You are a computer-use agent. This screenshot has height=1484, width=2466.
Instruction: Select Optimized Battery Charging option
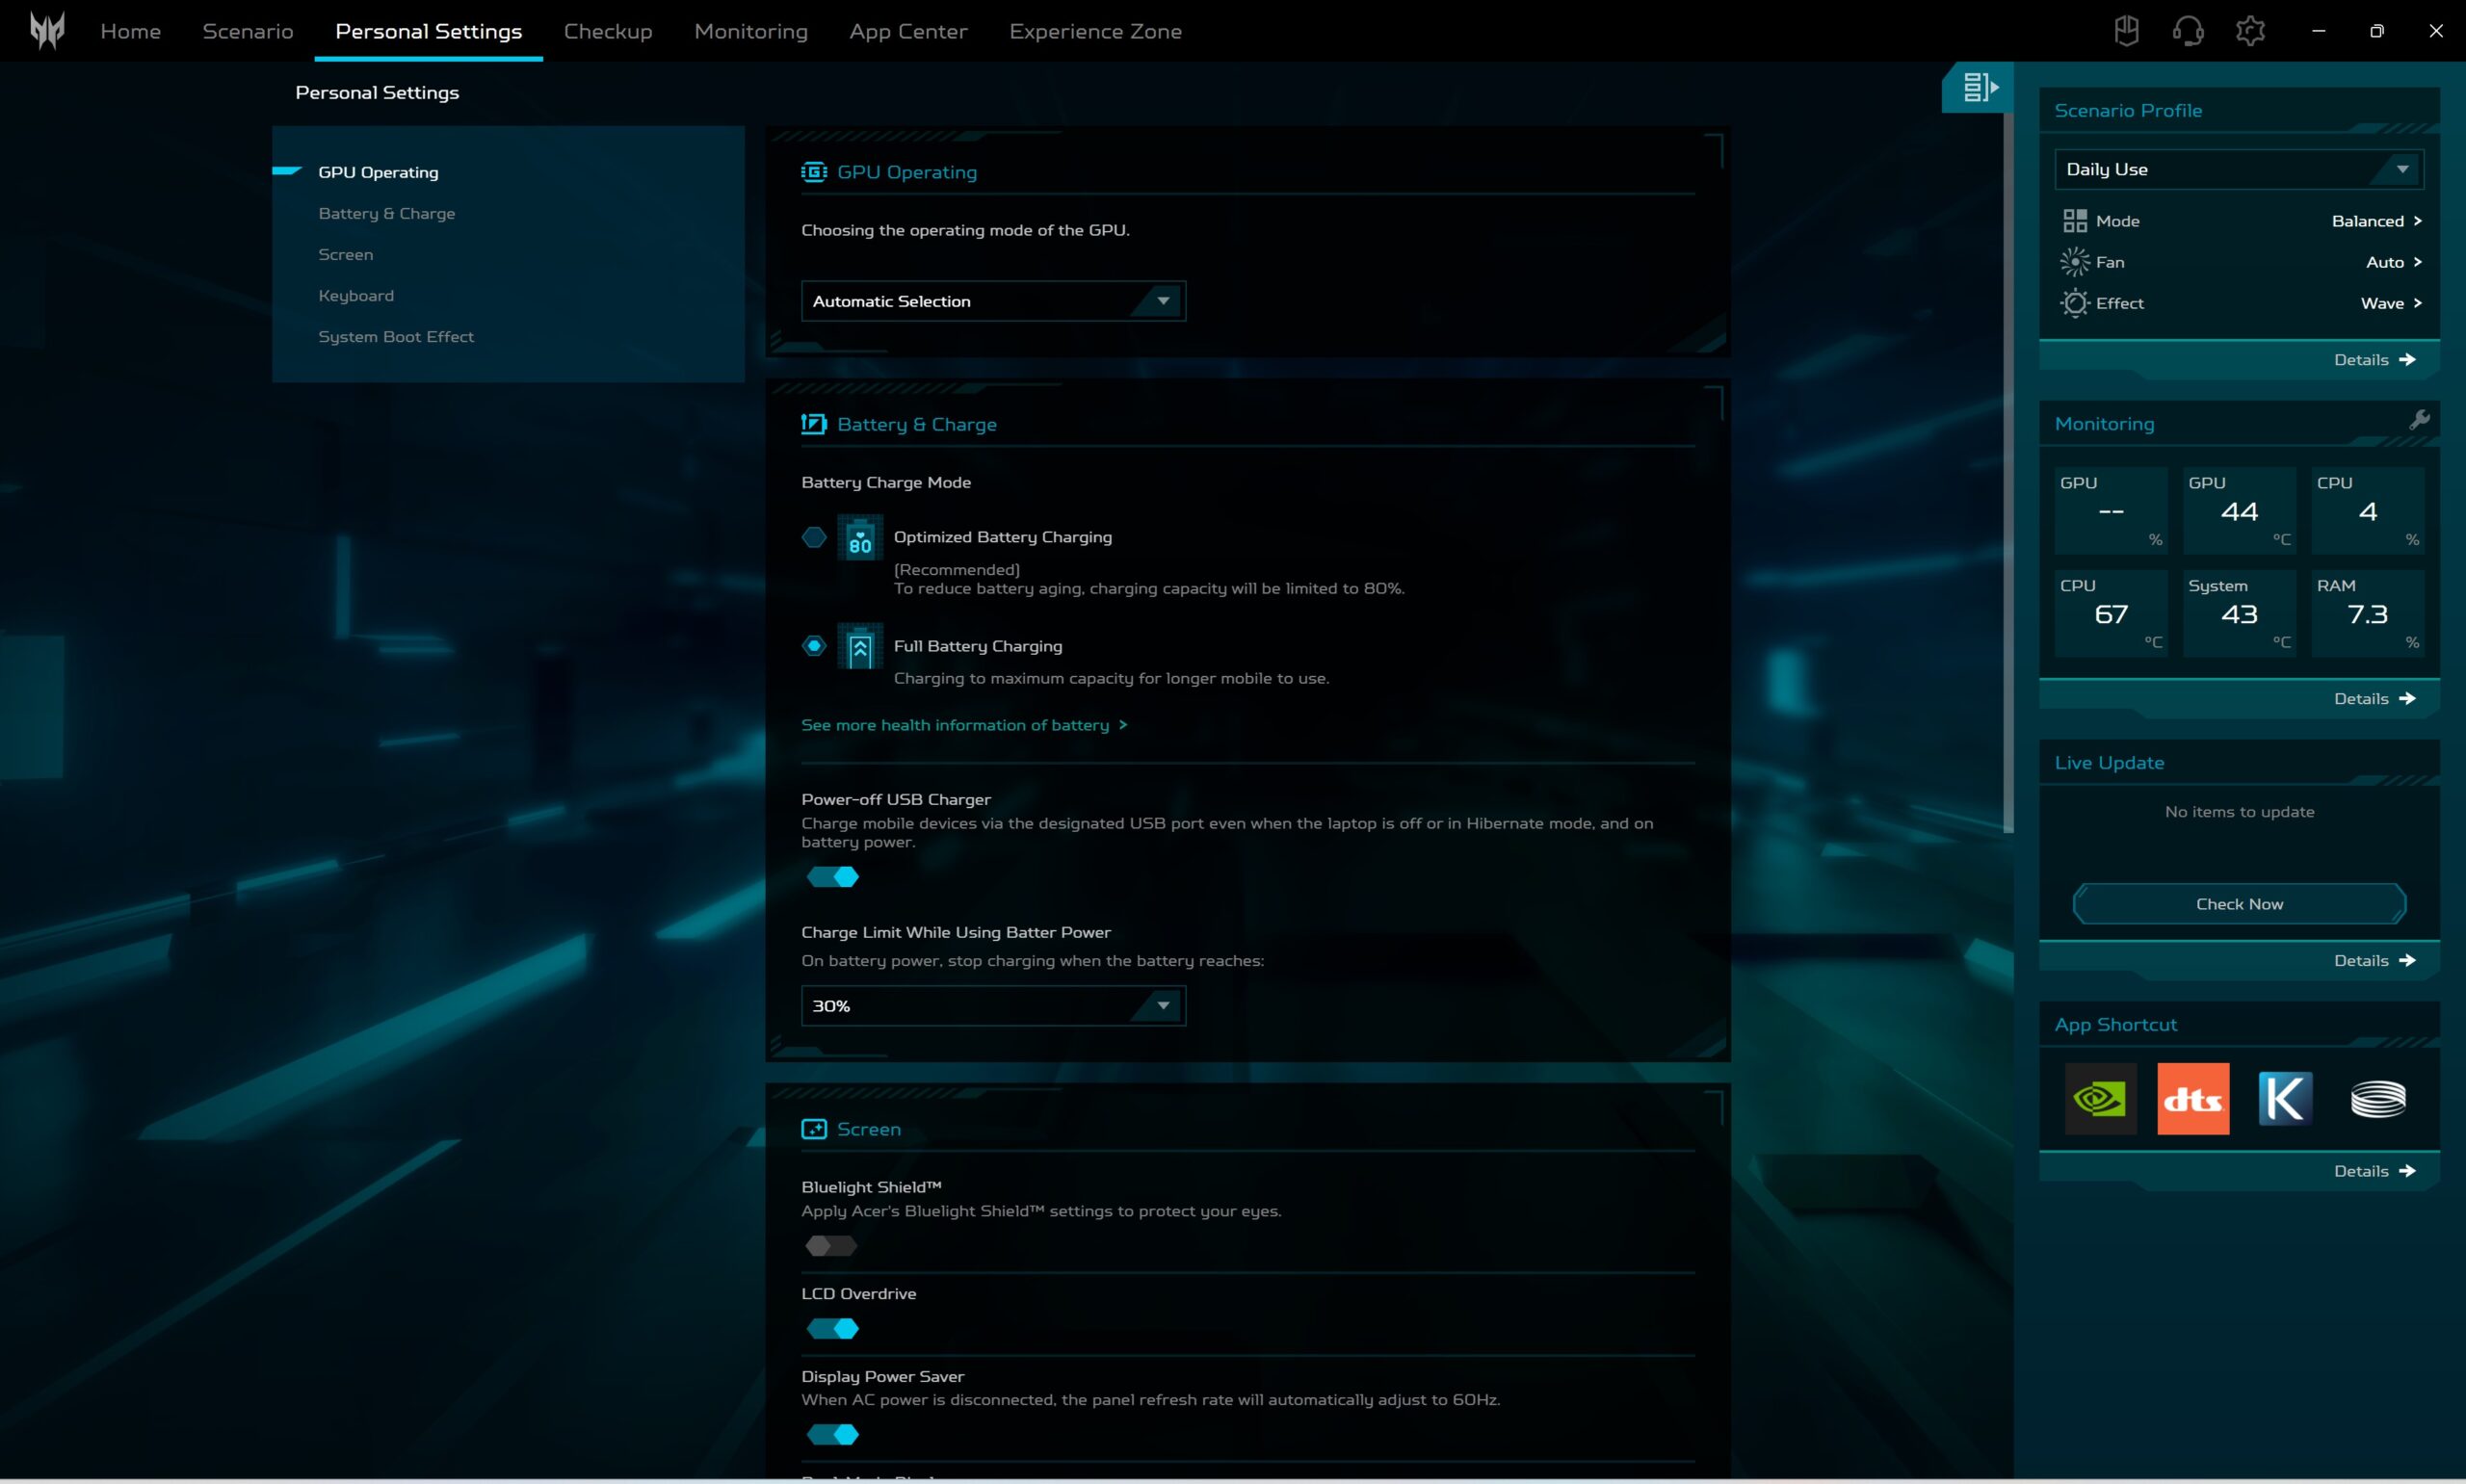tap(814, 537)
